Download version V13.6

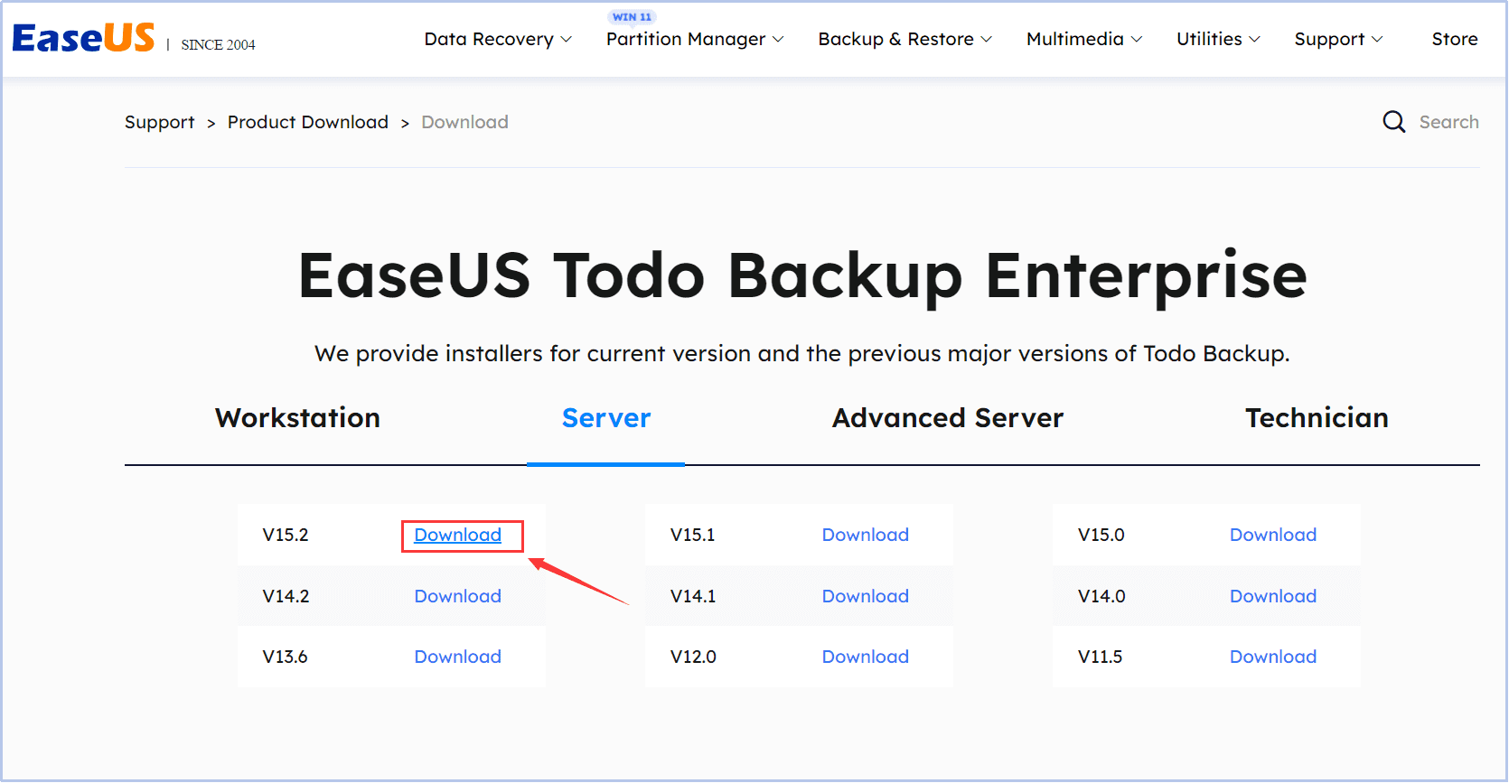pos(457,657)
